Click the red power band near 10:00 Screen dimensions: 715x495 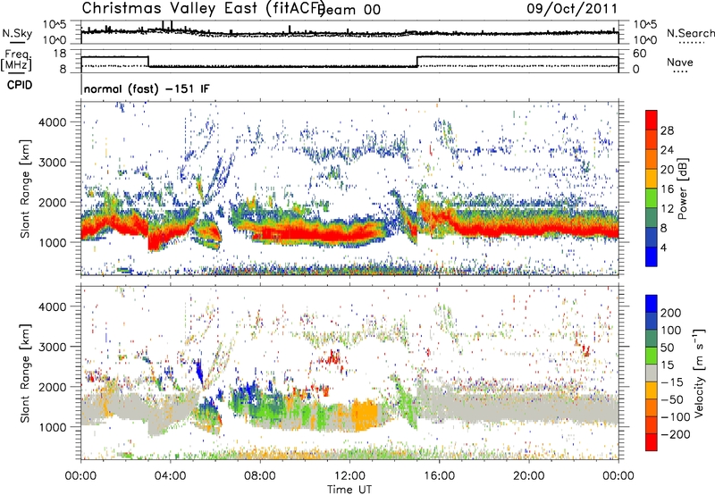click(x=306, y=234)
